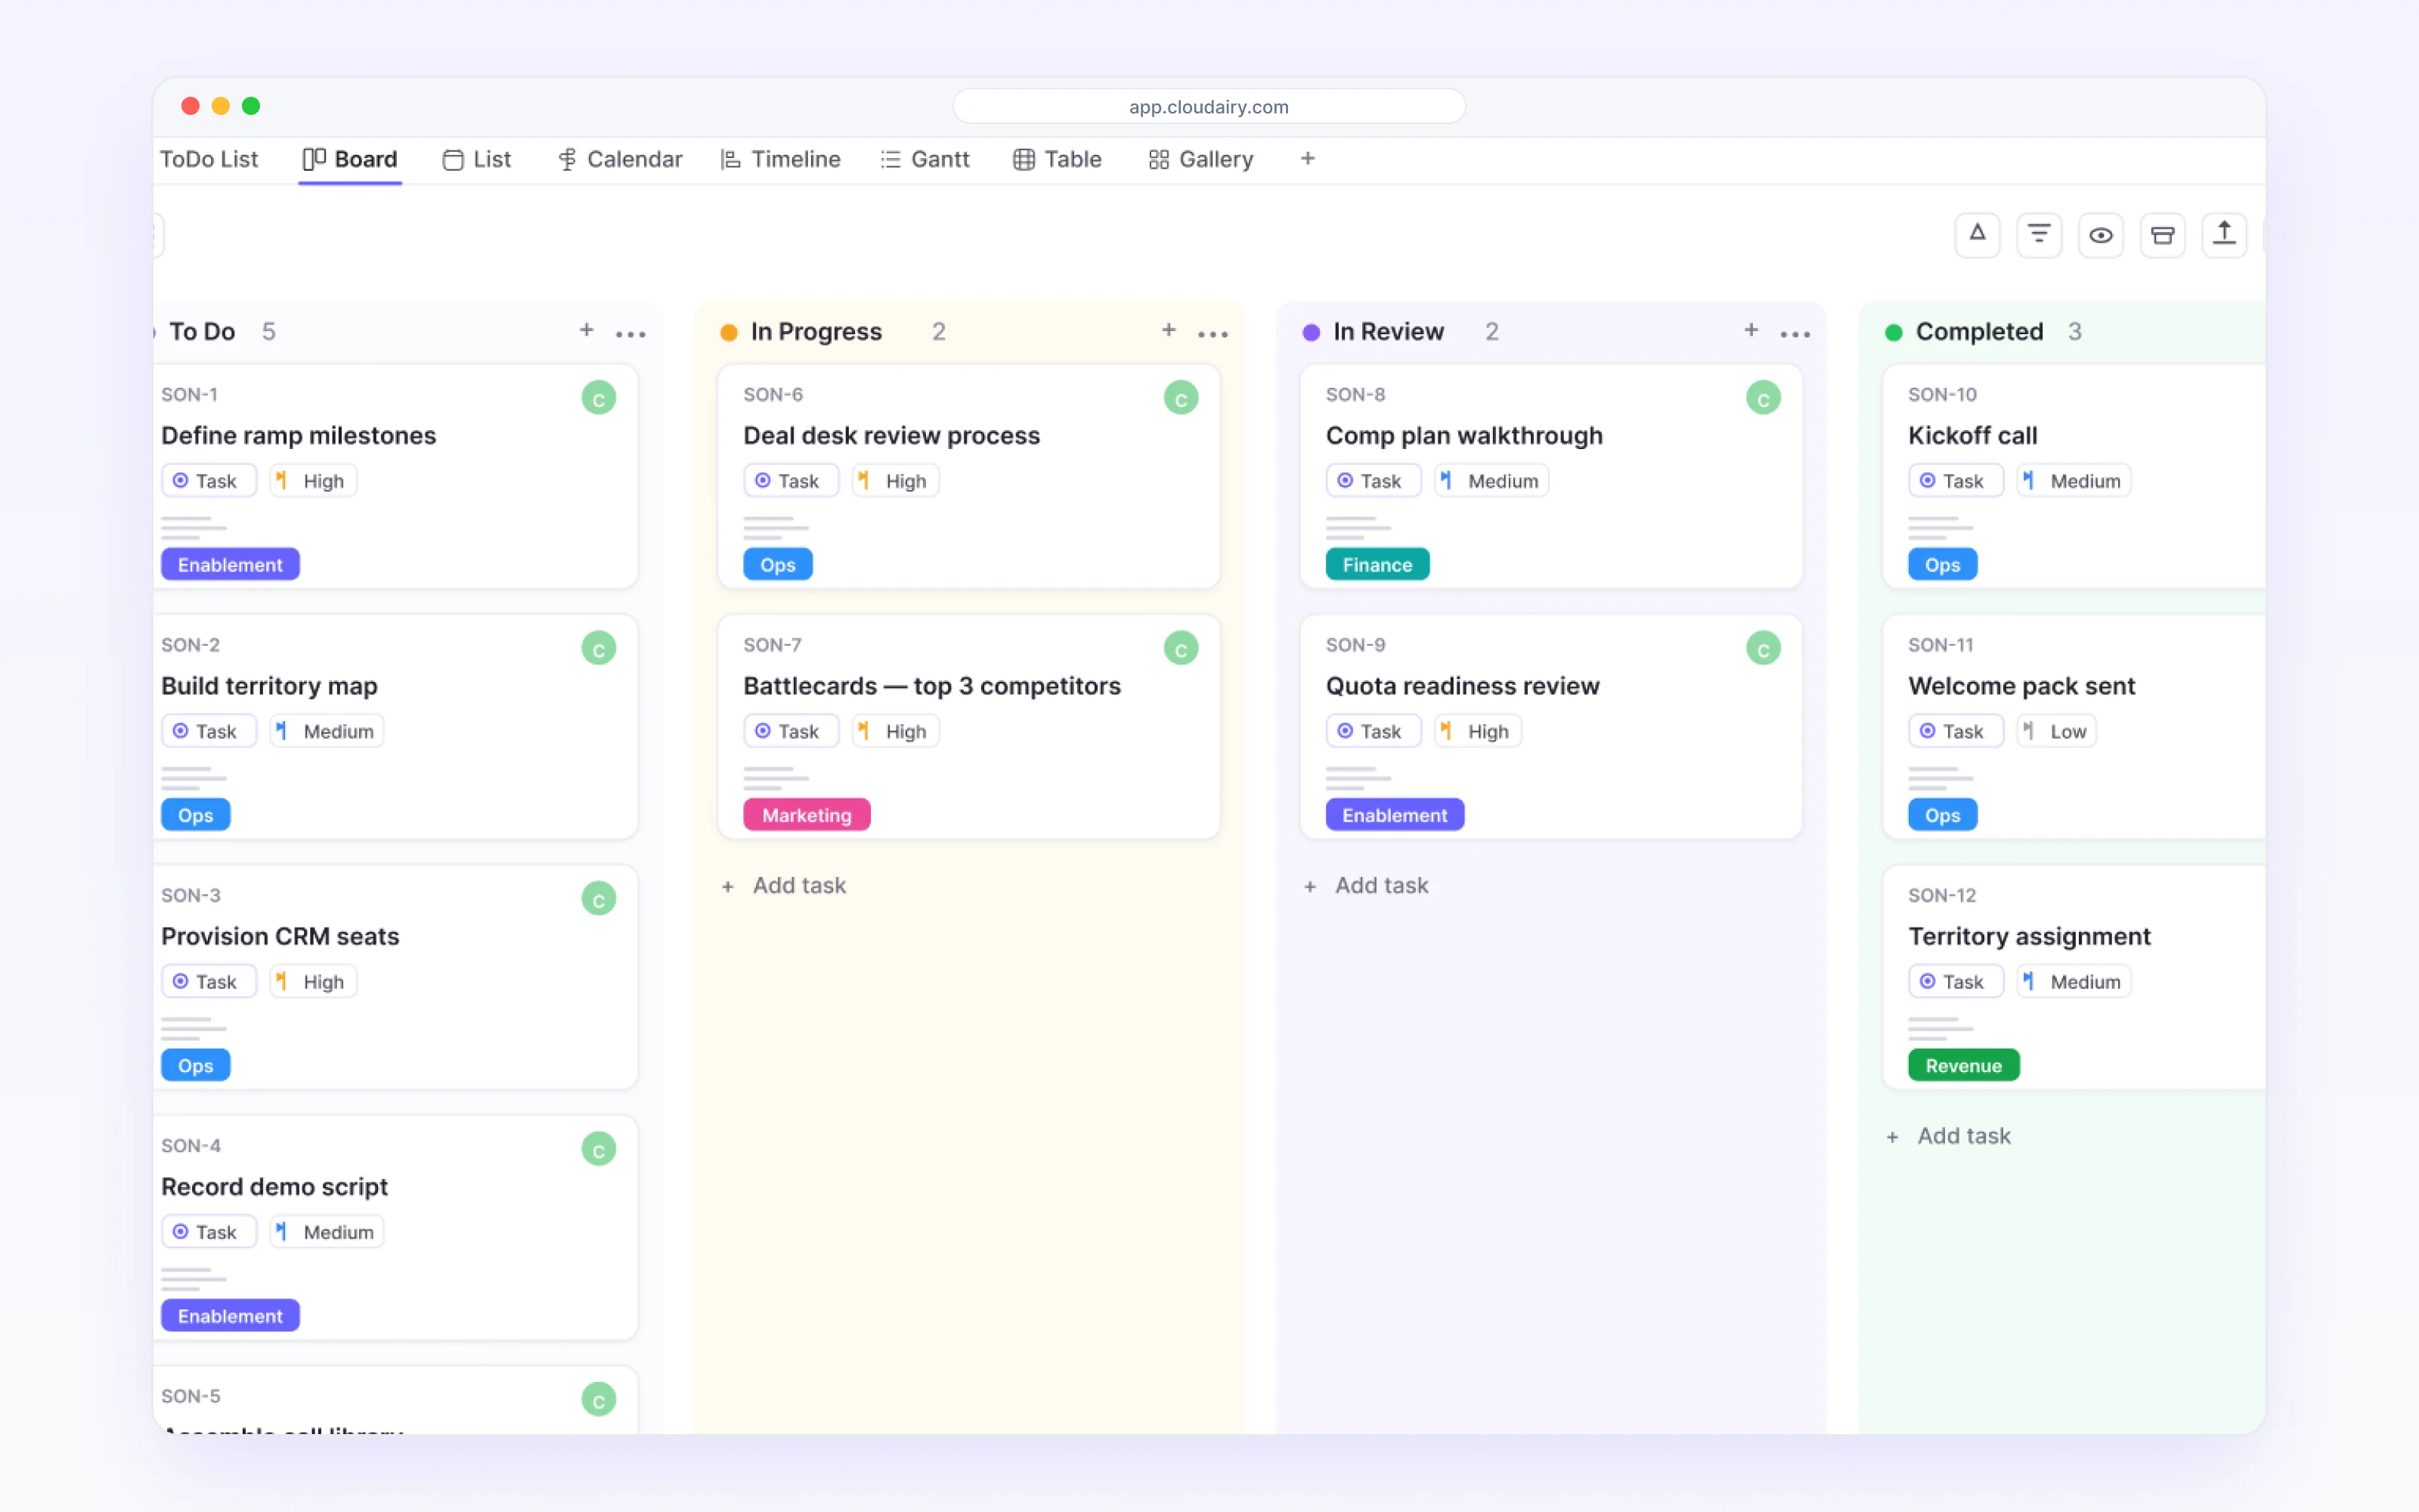The width and height of the screenshot is (2419, 1512).
Task: Click Revenue tag on Territory assignment card
Action: click(x=1963, y=1066)
